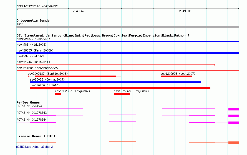247x155 pixels.
Task: Click the ACTN2|NM_001278344 transcript label
Action: tap(32, 120)
